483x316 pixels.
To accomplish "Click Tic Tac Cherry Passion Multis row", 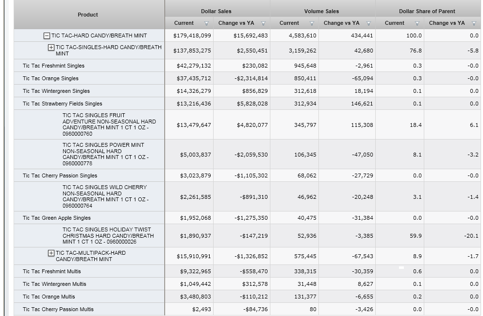I will pyautogui.click(x=58, y=309).
